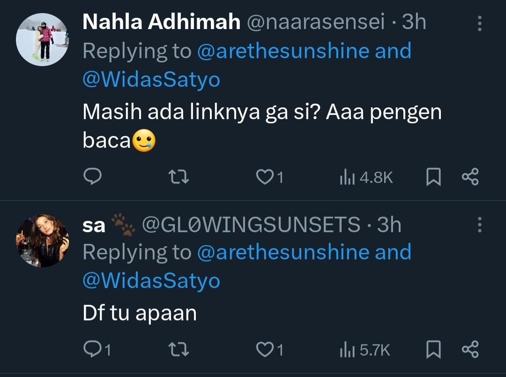Open more options for Nahla's tweet
Viewport: 506px width, 377px height.
click(x=479, y=23)
